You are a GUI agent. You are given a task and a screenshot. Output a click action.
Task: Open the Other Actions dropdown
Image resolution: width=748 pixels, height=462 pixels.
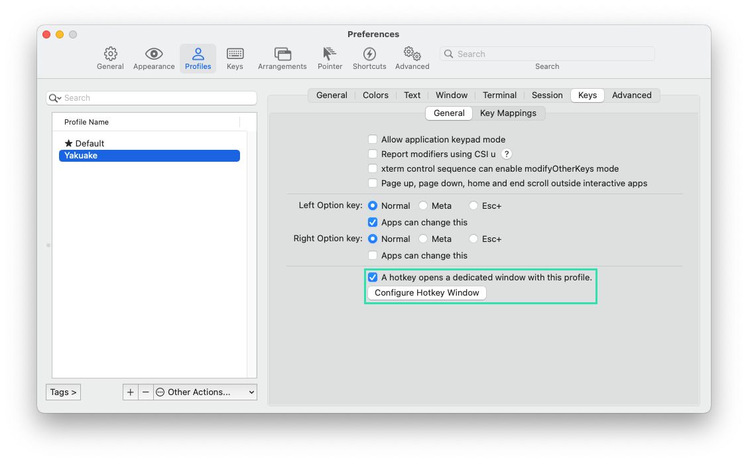click(x=205, y=392)
